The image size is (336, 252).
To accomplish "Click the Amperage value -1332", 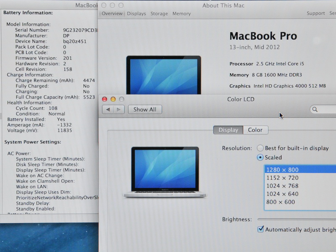I will click(64, 125).
